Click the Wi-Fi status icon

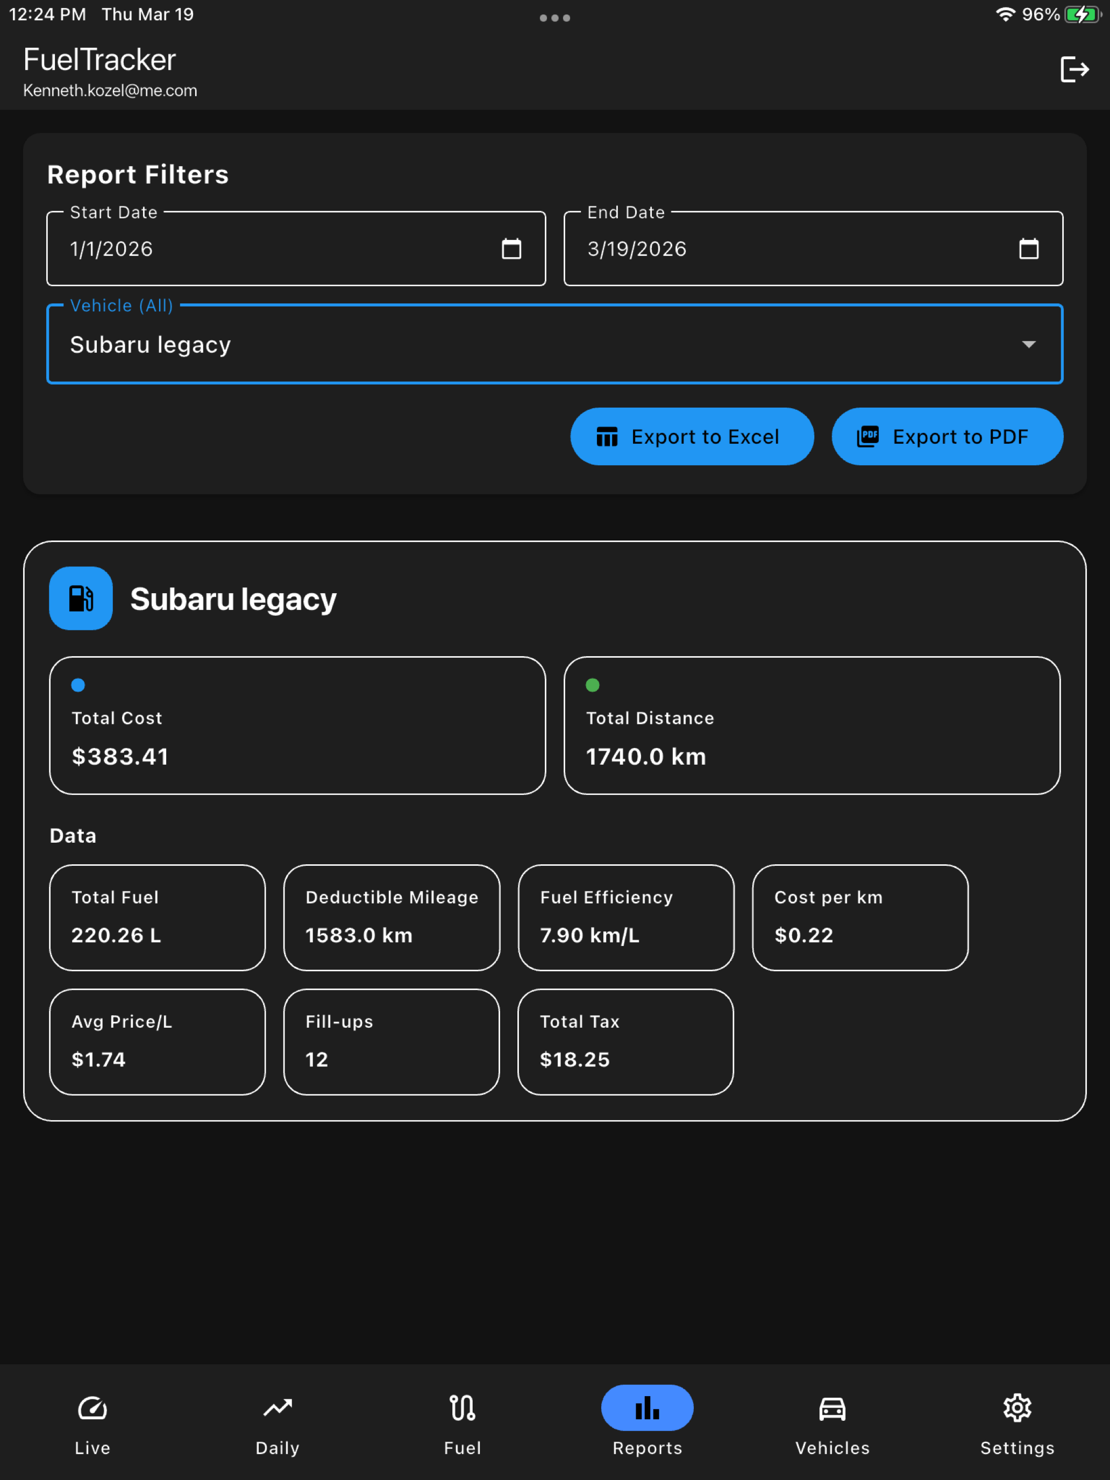click(1005, 15)
